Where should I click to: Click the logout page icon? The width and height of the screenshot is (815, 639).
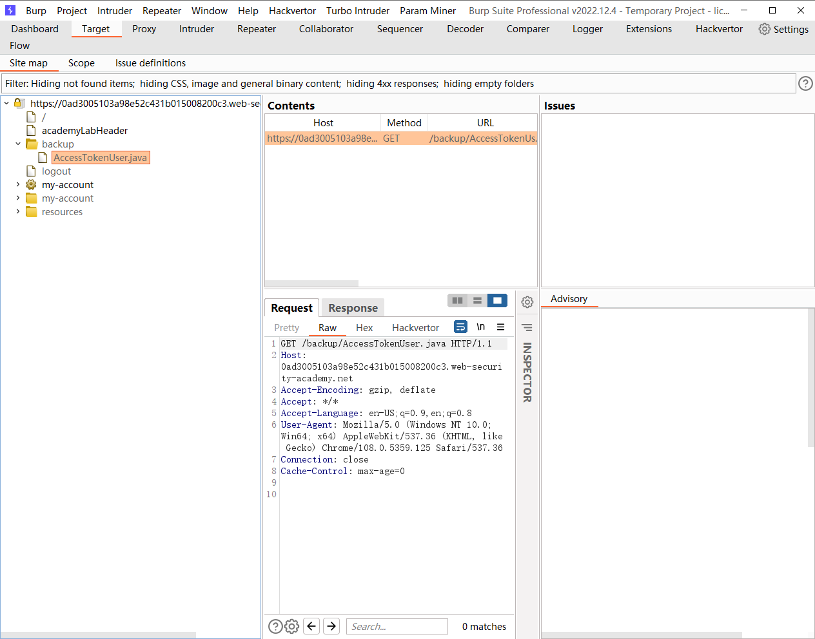coord(31,171)
